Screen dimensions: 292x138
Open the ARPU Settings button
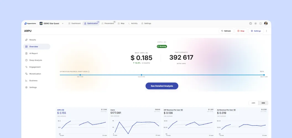tap(256, 31)
